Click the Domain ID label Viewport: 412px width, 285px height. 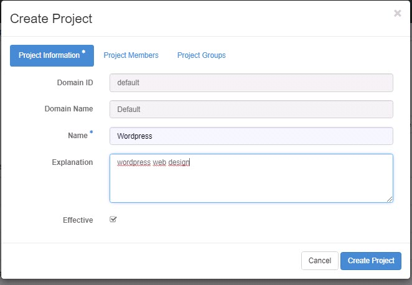75,83
